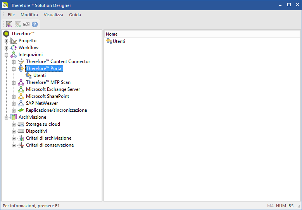Open the Guida menu

click(x=75, y=15)
